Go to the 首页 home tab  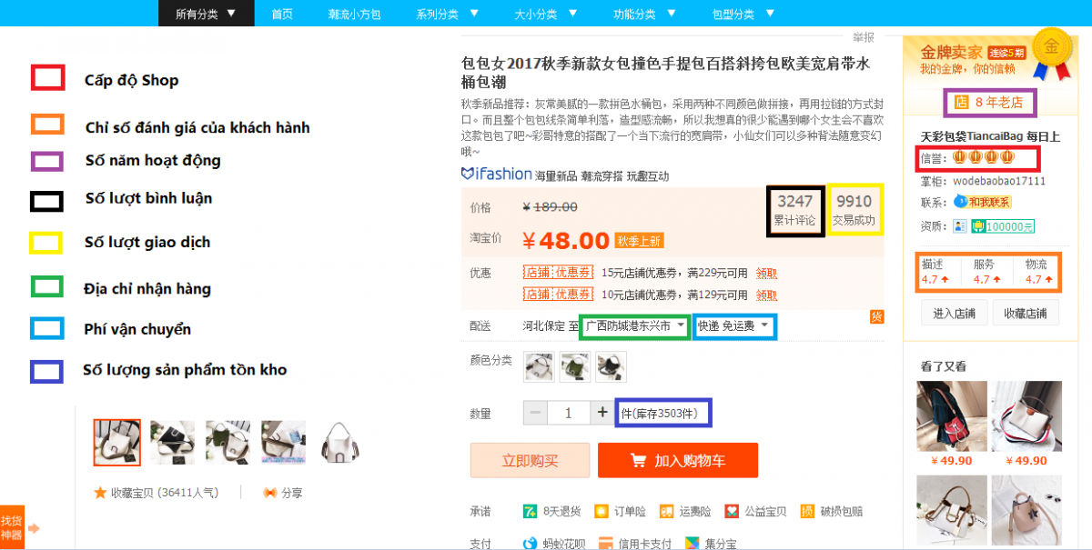282,14
